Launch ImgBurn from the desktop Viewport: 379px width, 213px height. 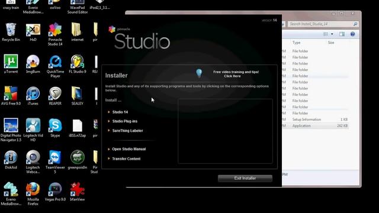(x=33, y=64)
